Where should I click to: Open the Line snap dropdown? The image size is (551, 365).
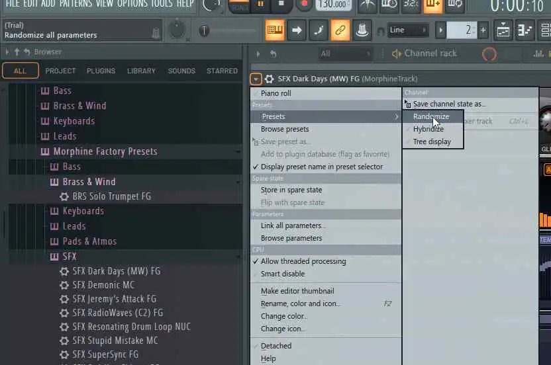408,30
